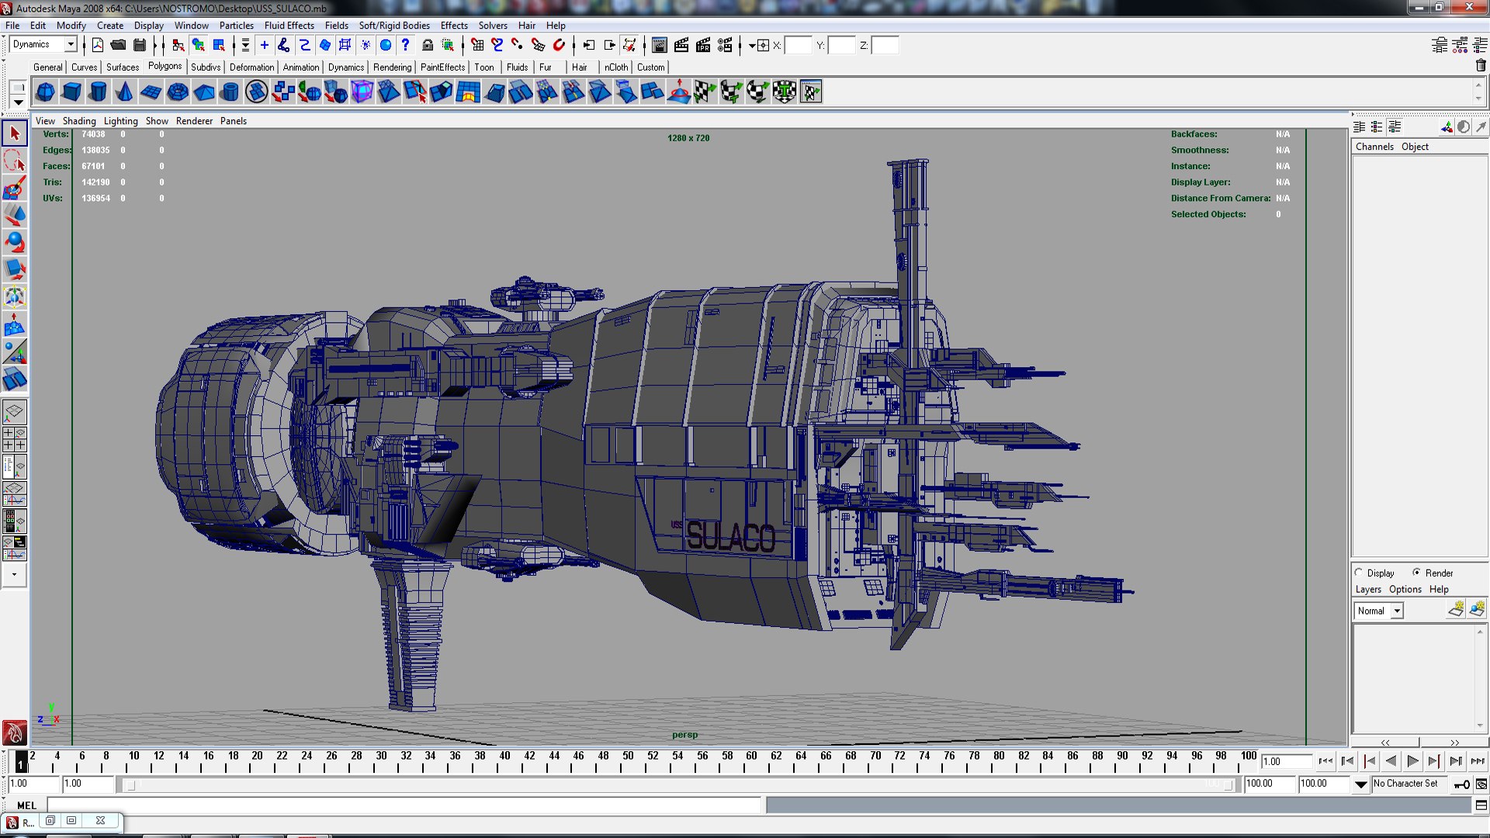1490x838 pixels.
Task: Open the viewport Shading menu
Action: click(x=79, y=121)
